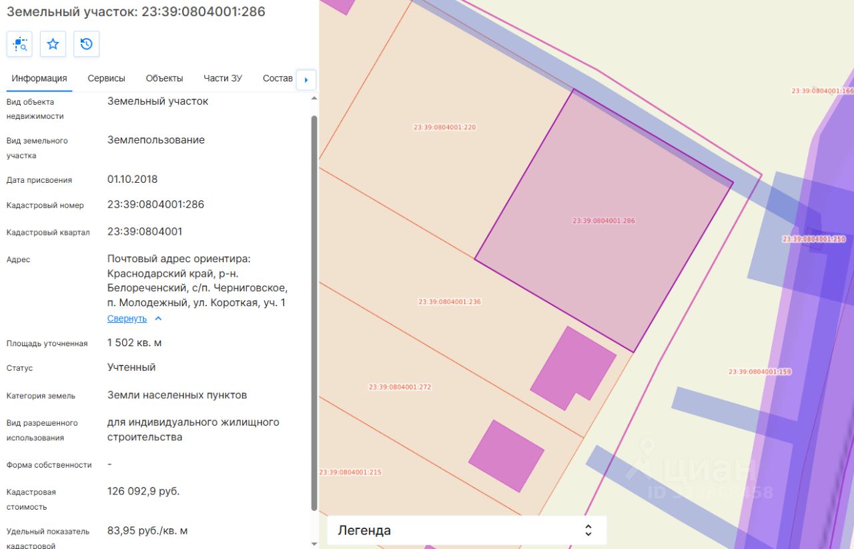Switch to the Сервисы tab

[x=106, y=78]
